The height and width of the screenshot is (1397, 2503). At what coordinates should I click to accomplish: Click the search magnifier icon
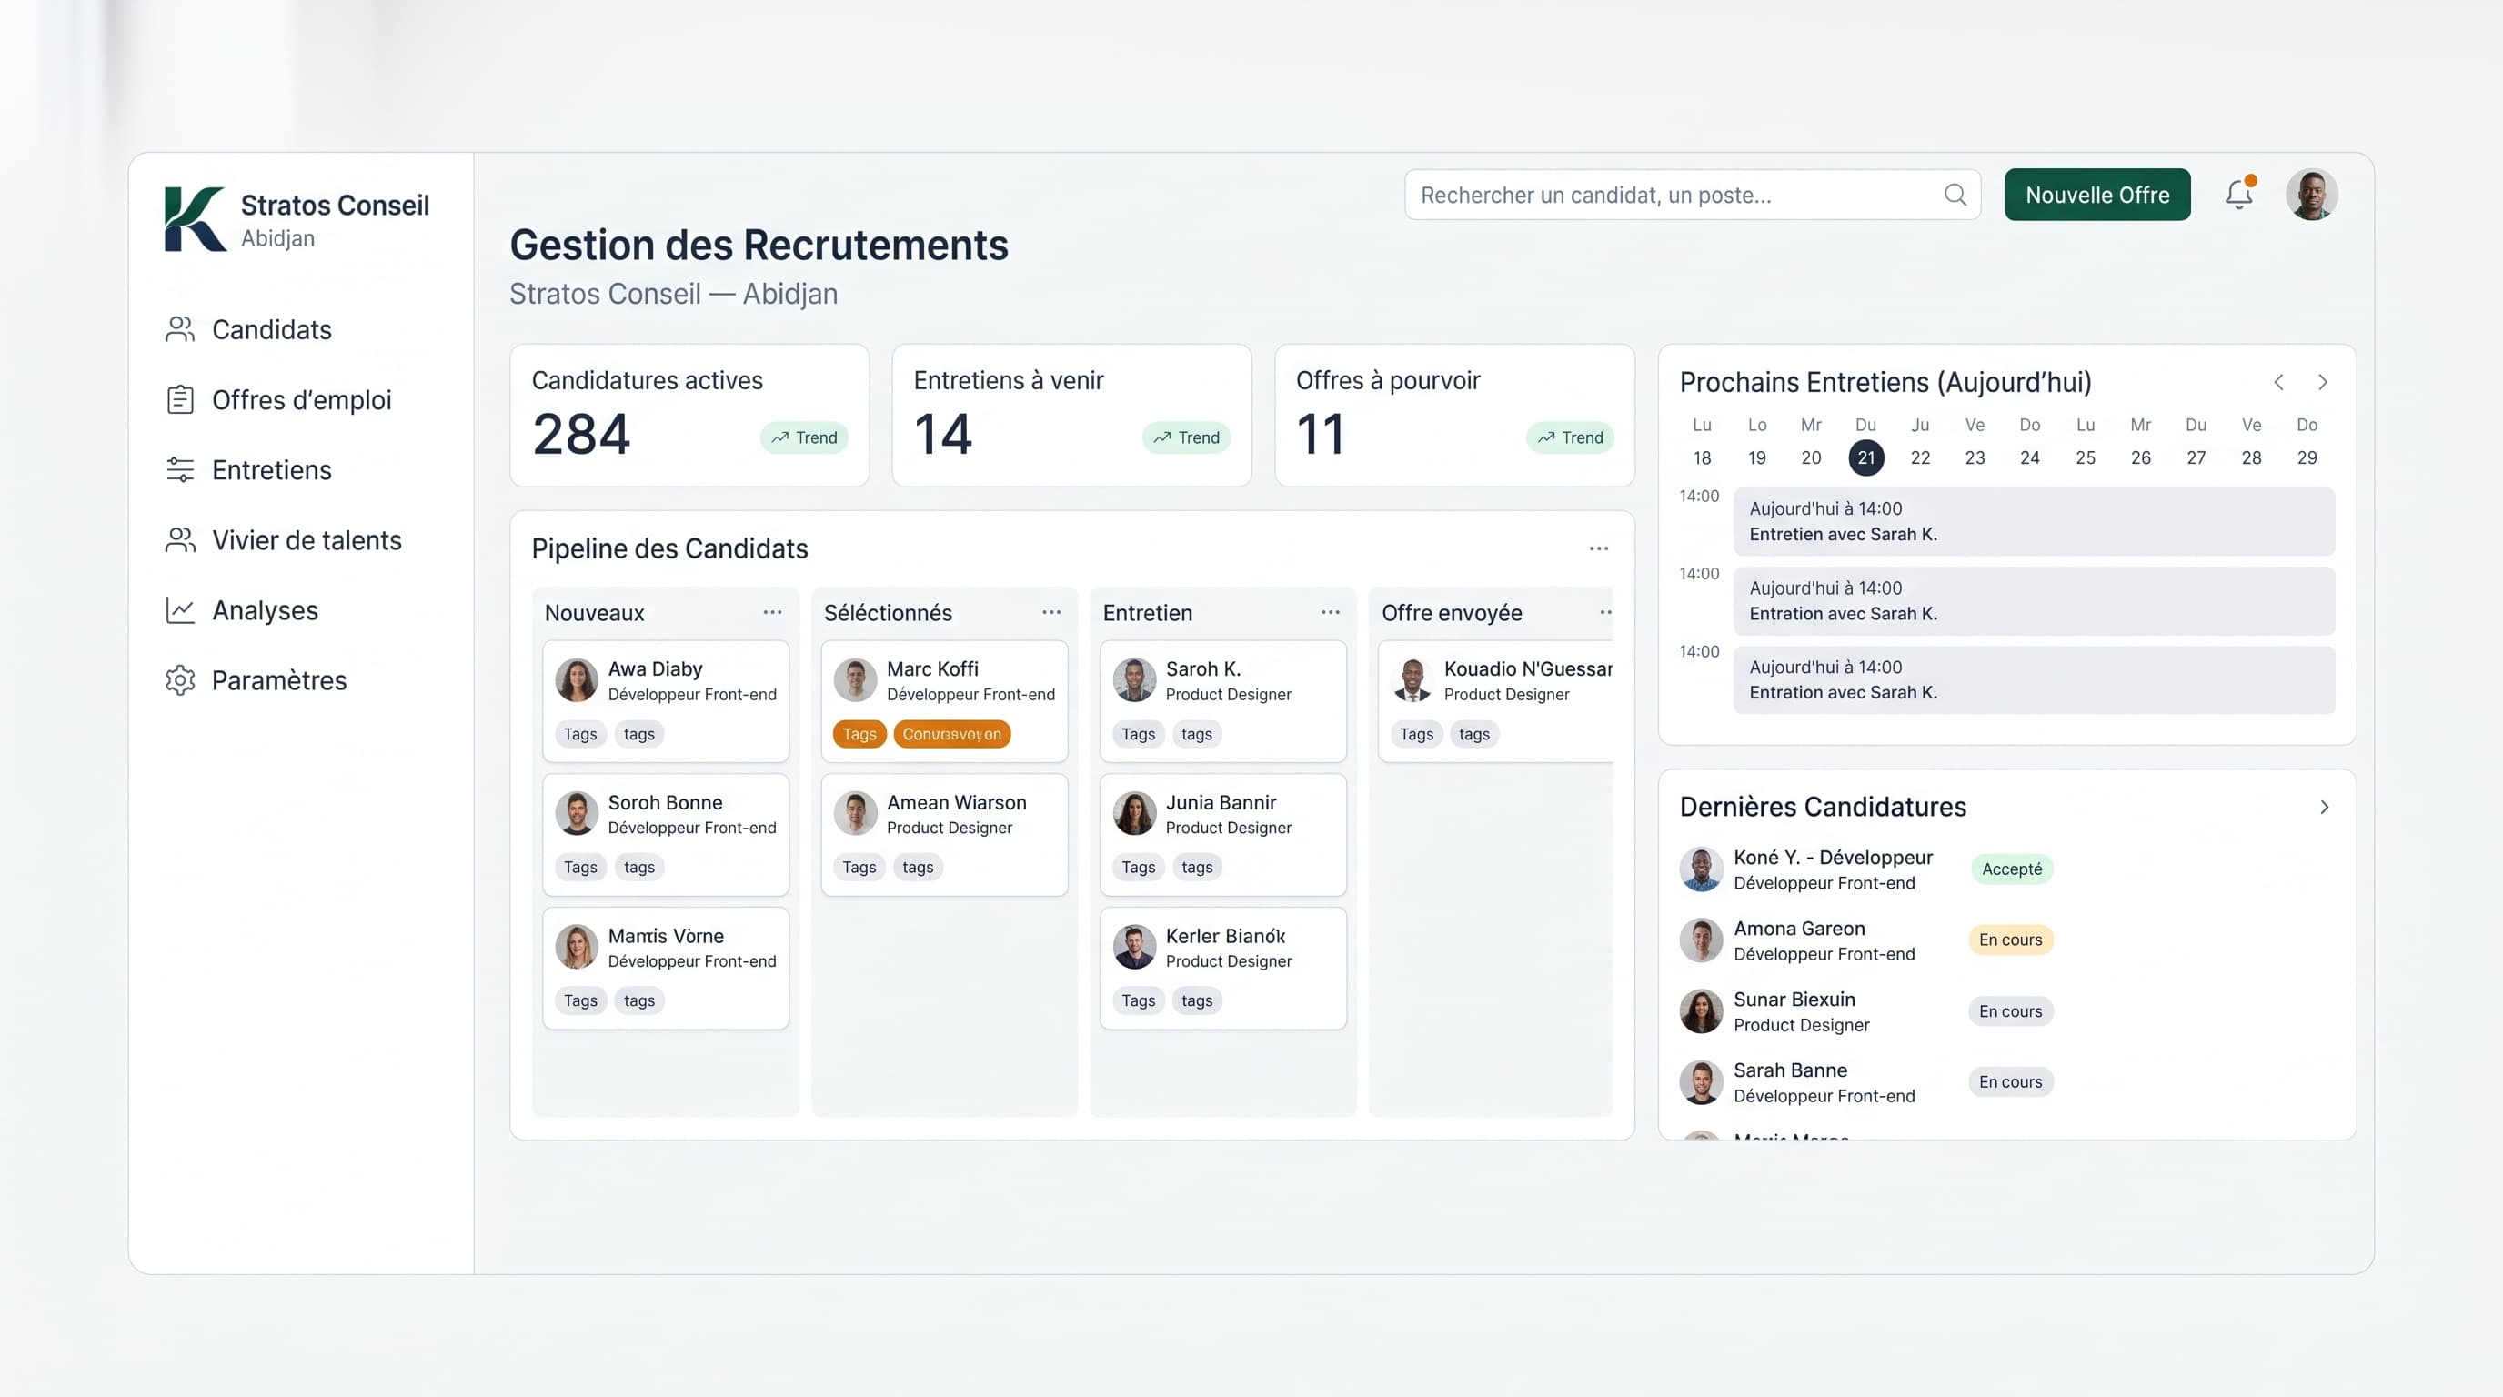click(1955, 196)
